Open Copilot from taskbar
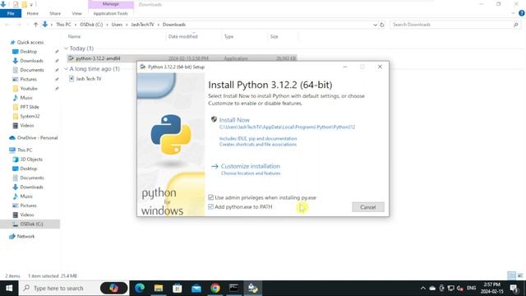The width and height of the screenshot is (526, 296). click(113, 288)
